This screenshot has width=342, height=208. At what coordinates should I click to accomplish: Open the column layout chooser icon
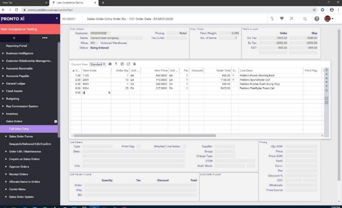pos(122,64)
